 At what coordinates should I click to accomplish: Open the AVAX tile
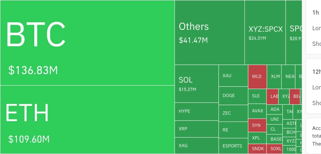pyautogui.click(x=257, y=111)
